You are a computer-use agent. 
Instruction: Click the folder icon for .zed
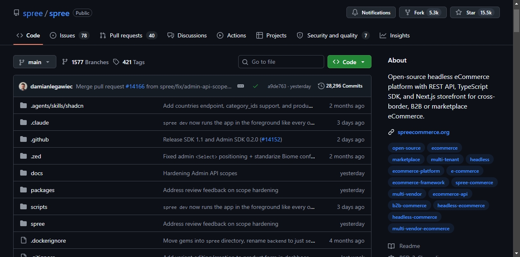click(x=23, y=156)
